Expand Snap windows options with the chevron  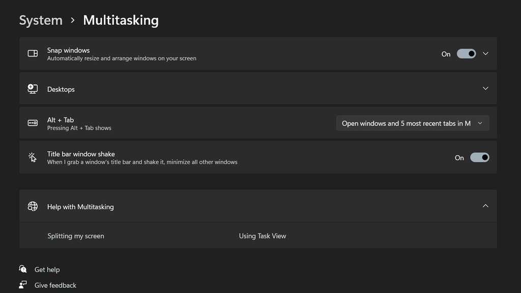tap(485, 53)
